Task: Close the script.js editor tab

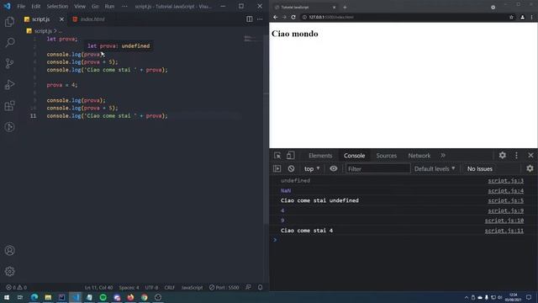Action: point(61,19)
